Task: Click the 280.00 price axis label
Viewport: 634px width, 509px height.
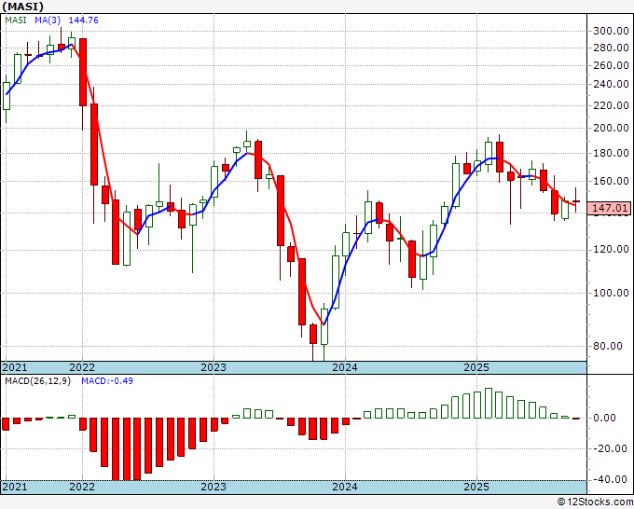Action: 611,48
